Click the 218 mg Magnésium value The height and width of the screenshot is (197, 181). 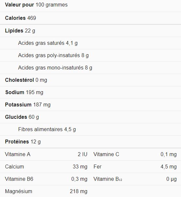(x=78, y=191)
